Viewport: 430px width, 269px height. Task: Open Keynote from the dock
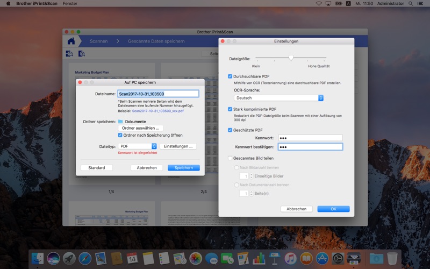(x=275, y=258)
